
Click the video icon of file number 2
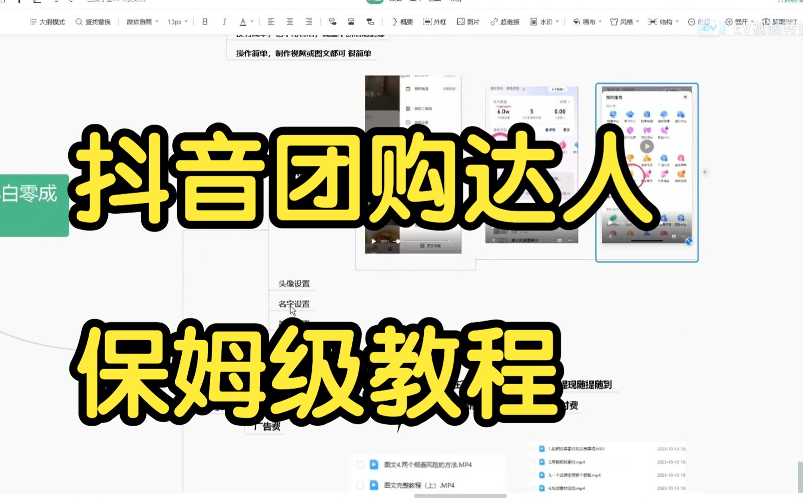[542, 462]
